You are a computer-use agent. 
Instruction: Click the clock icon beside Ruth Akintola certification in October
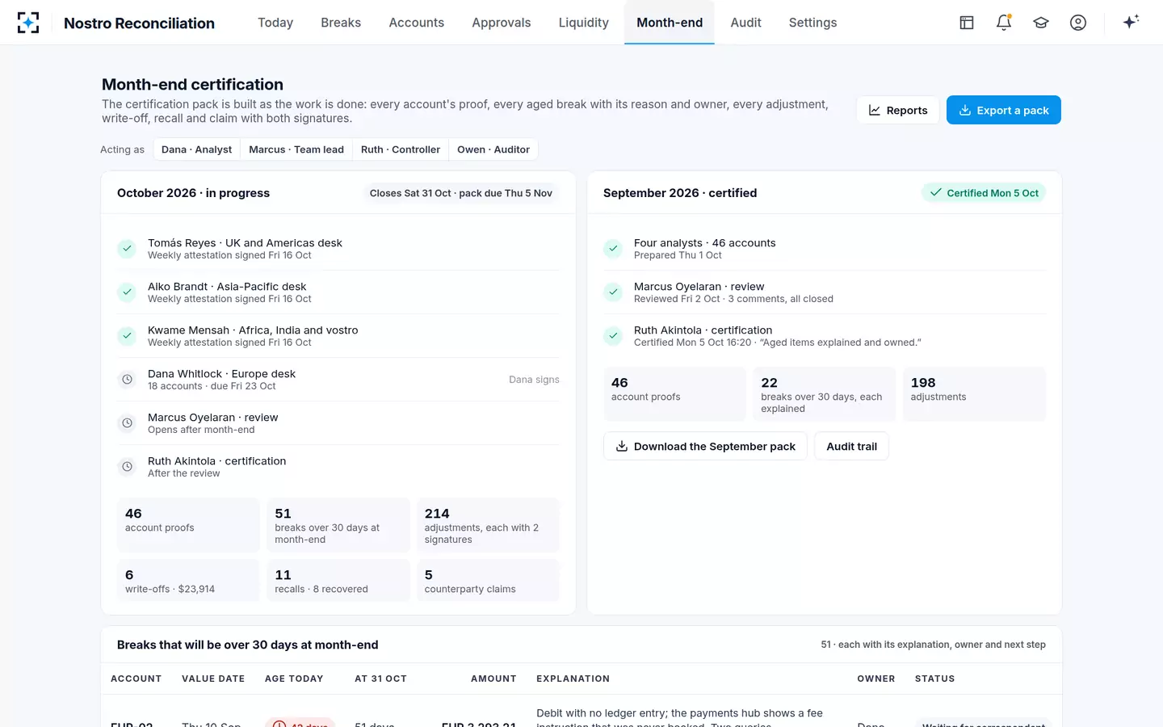tap(127, 467)
